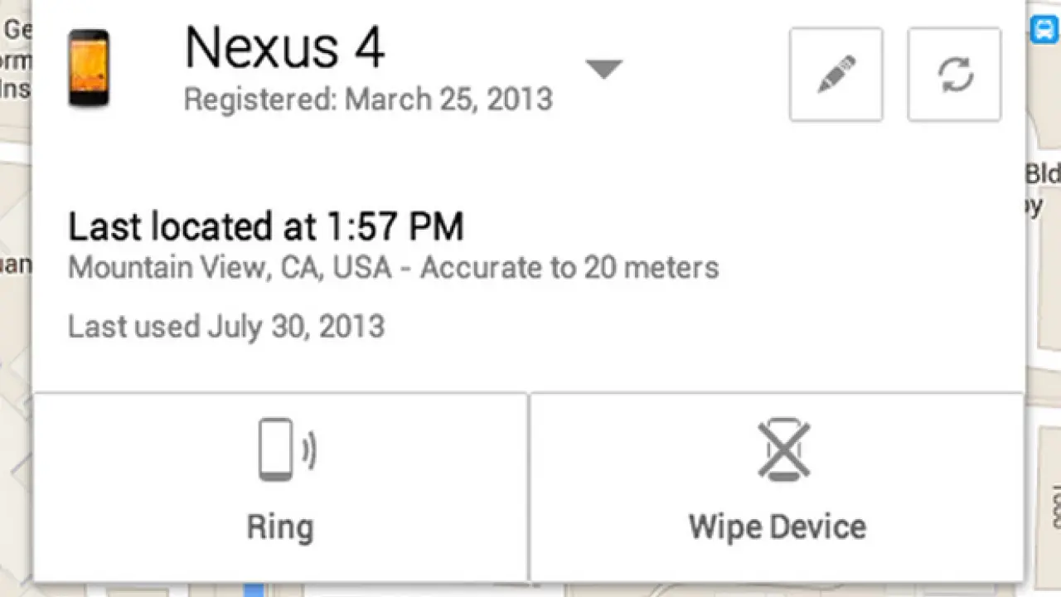
Task: Click the Accurate to 20 meters text
Action: tap(569, 268)
